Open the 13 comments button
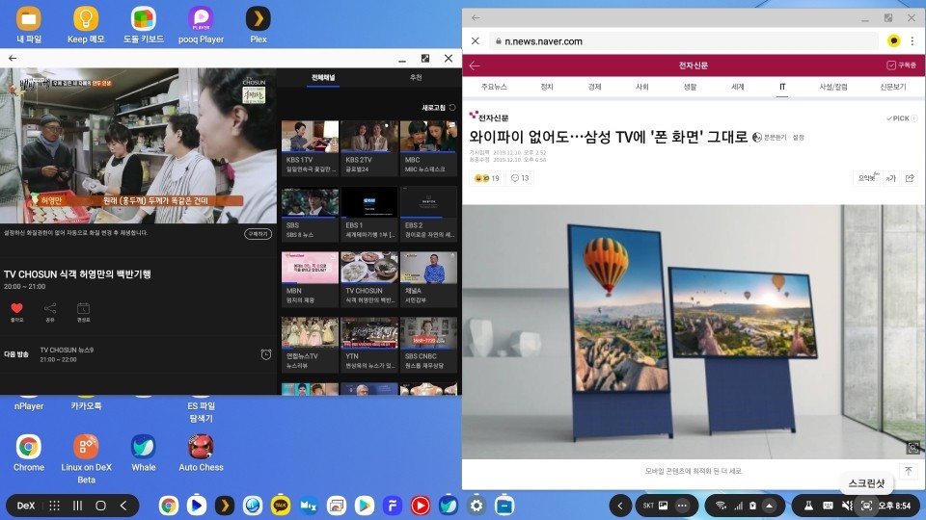The width and height of the screenshot is (926, 520). [520, 178]
